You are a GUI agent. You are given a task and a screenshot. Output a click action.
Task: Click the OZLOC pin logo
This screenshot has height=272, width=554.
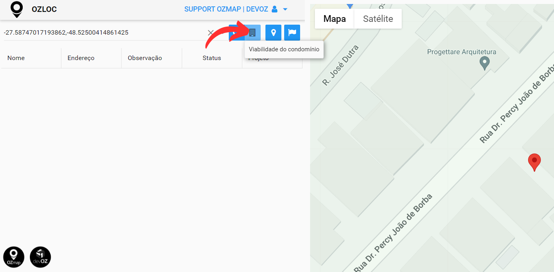(x=16, y=10)
